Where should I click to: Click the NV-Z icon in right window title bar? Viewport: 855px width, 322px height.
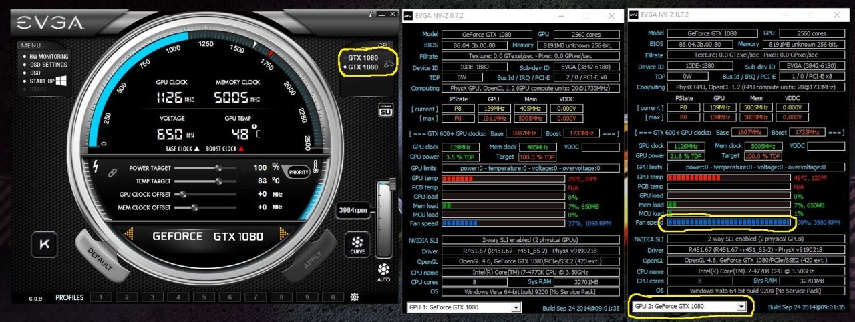(633, 15)
